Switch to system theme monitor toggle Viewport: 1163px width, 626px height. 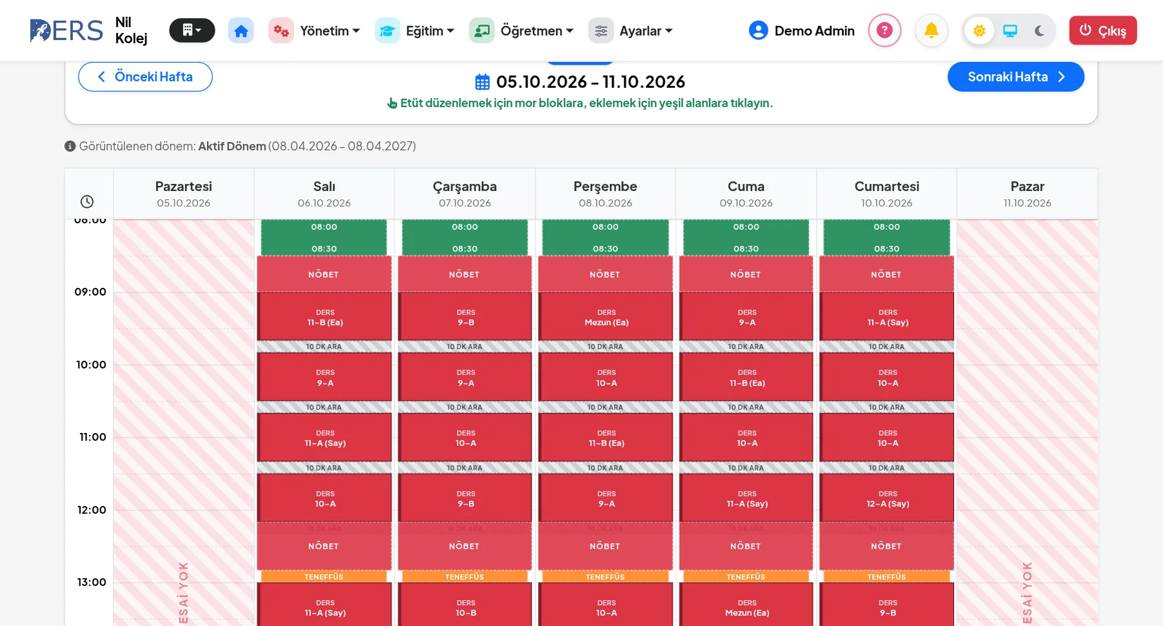[1010, 30]
